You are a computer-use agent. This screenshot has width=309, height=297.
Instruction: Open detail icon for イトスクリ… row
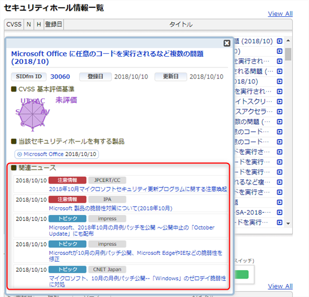(x=279, y=102)
